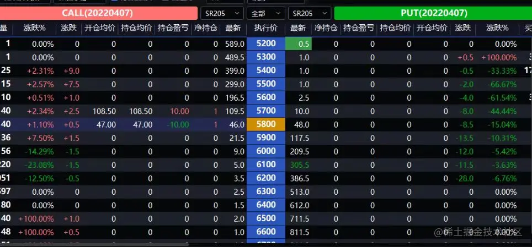Click PUT latest price 117.5
532x247 pixels.
(x=300, y=138)
